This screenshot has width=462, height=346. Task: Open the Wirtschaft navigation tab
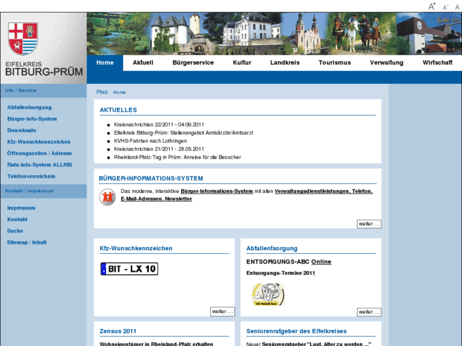[437, 63]
